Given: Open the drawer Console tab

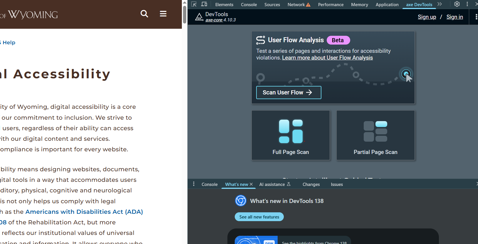Looking at the screenshot, I should click(209, 184).
